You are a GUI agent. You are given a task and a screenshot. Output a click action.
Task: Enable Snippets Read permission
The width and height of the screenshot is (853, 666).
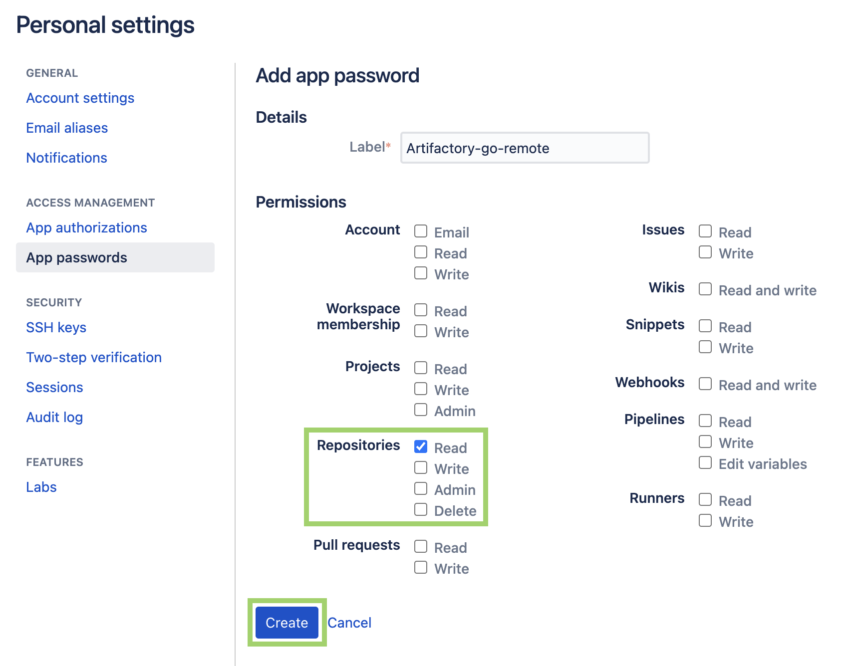point(705,326)
